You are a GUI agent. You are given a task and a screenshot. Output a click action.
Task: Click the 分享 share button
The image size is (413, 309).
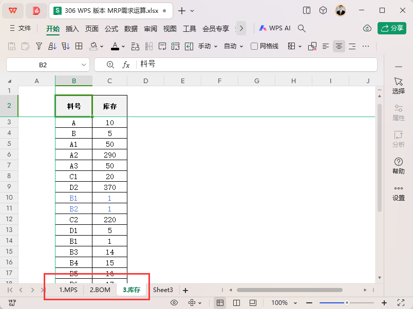(392, 28)
